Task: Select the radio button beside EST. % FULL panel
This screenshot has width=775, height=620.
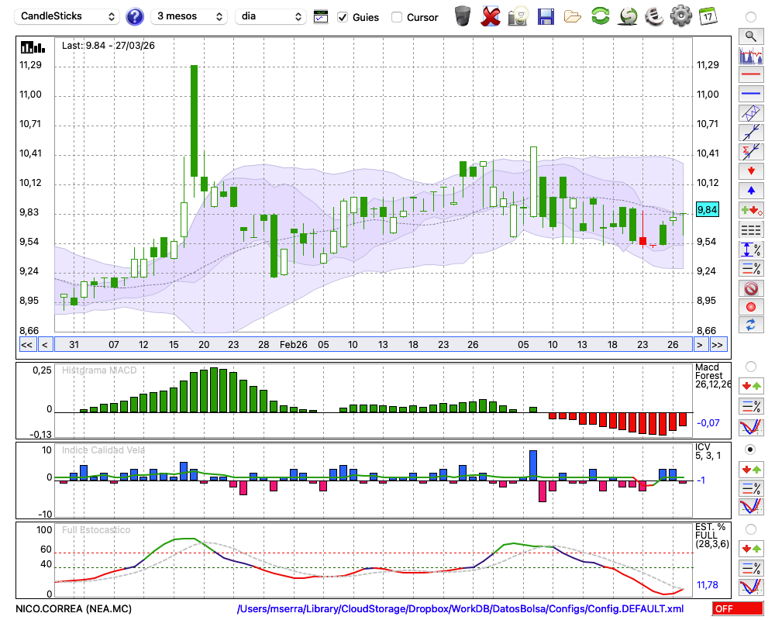Action: pos(750,529)
